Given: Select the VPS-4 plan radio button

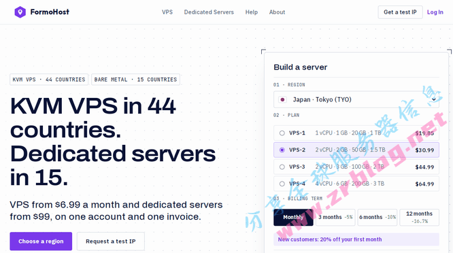Looking at the screenshot, I should [x=282, y=184].
